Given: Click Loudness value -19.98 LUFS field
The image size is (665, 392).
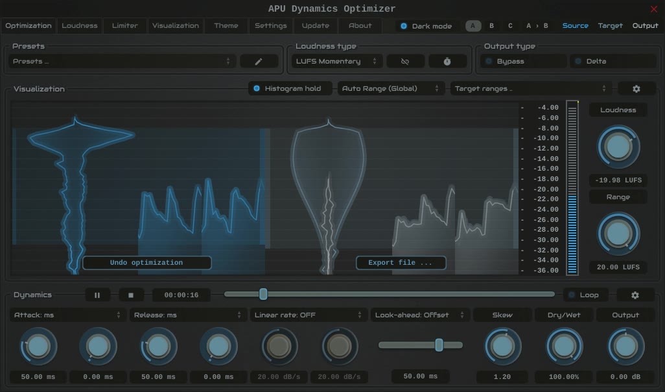Looking at the screenshot, I should pyautogui.click(x=618, y=180).
